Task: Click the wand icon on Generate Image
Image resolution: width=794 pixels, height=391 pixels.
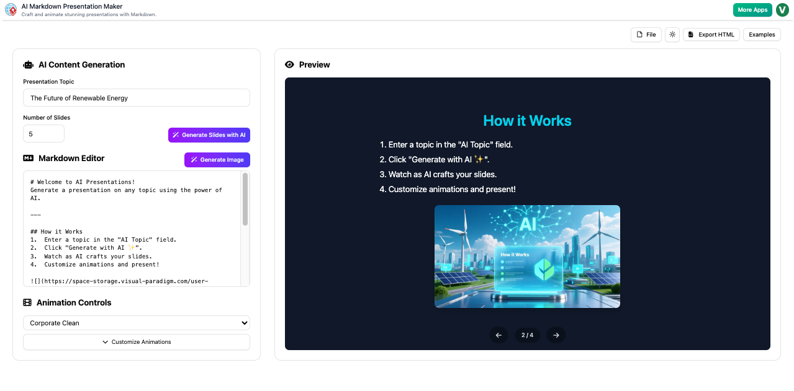Action: tap(192, 159)
